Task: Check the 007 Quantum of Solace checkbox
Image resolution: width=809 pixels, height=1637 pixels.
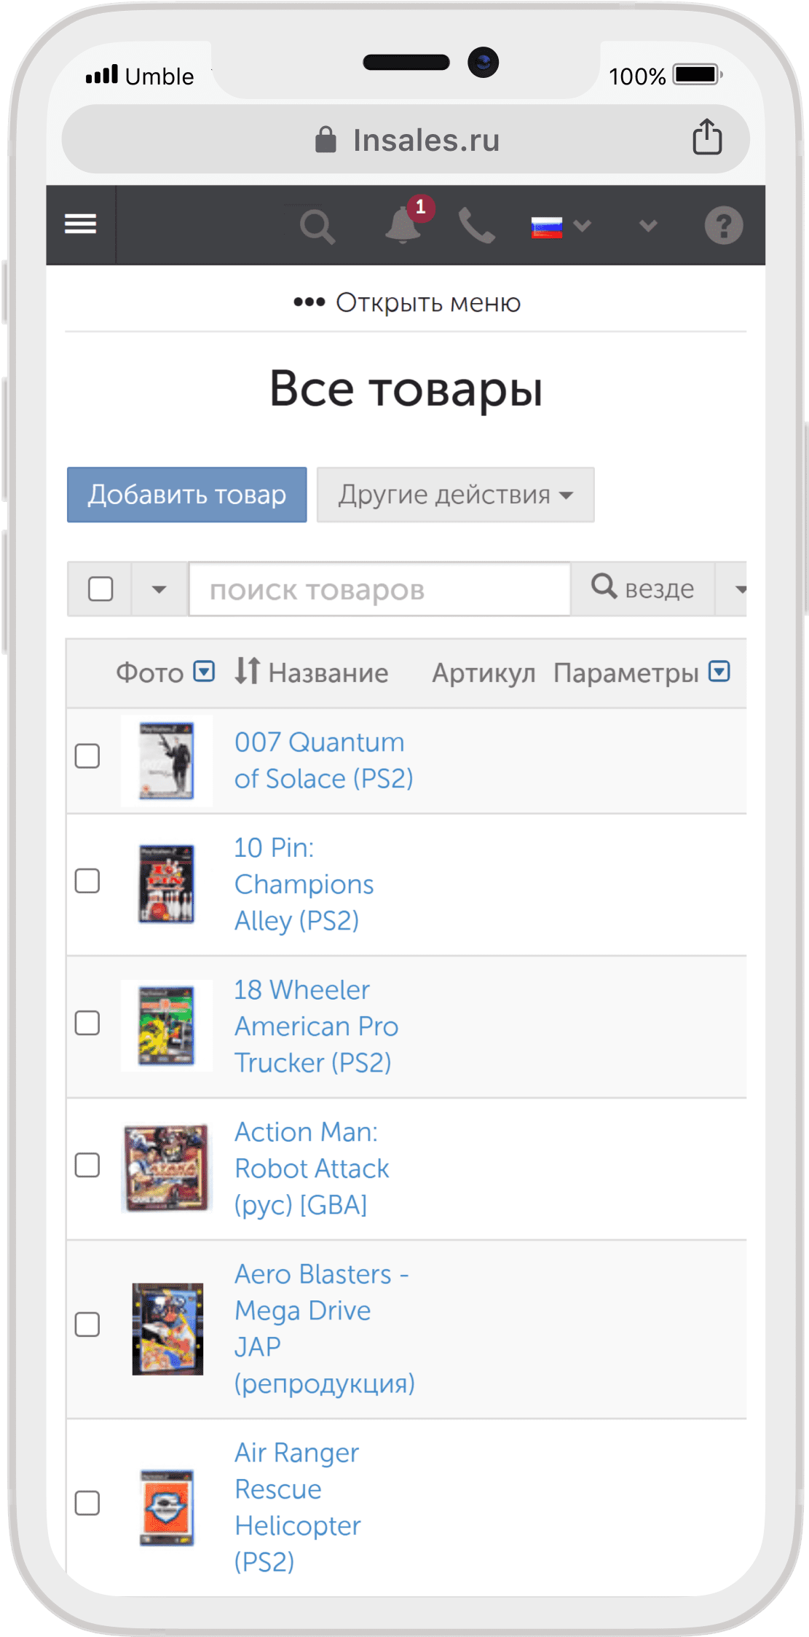Action: (x=87, y=756)
